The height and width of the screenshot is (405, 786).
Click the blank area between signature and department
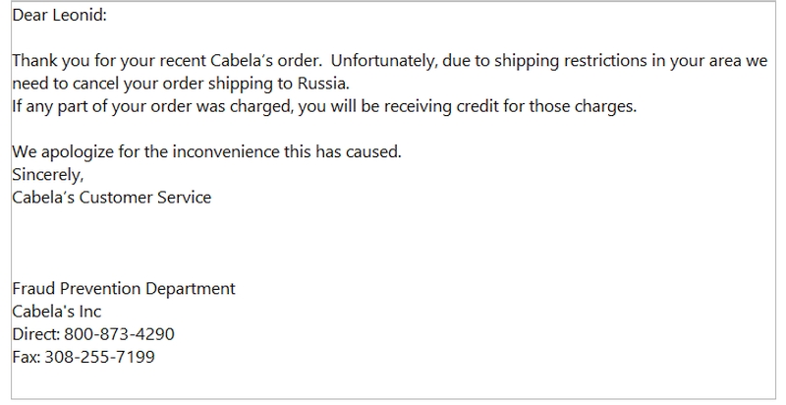[x=393, y=243]
